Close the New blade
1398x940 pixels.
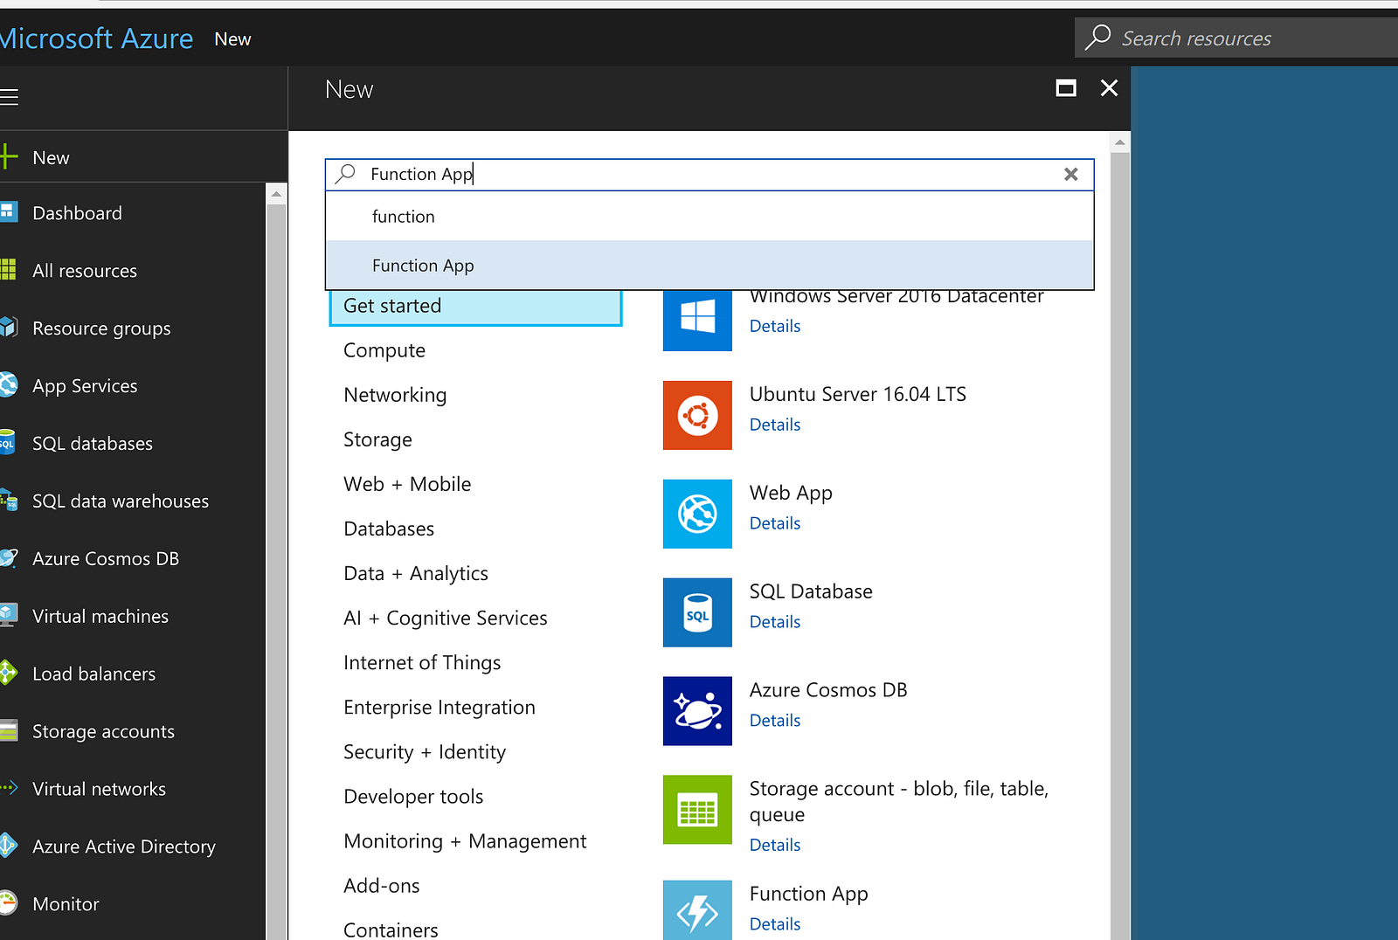click(1109, 88)
